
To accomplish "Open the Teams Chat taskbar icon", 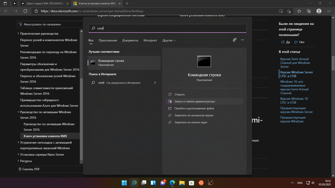I will [163, 183].
